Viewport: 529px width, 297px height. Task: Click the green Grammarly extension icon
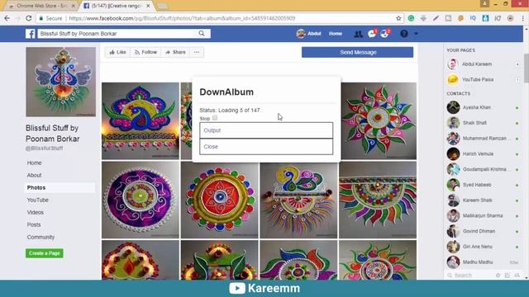[411, 18]
